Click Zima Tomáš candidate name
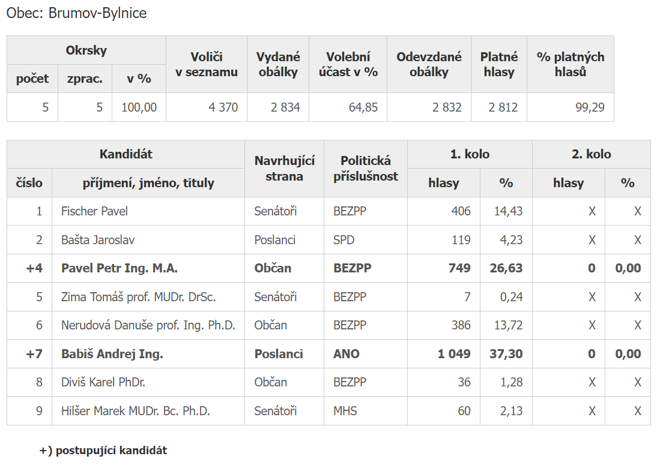Image resolution: width=663 pixels, height=468 pixels. (138, 297)
